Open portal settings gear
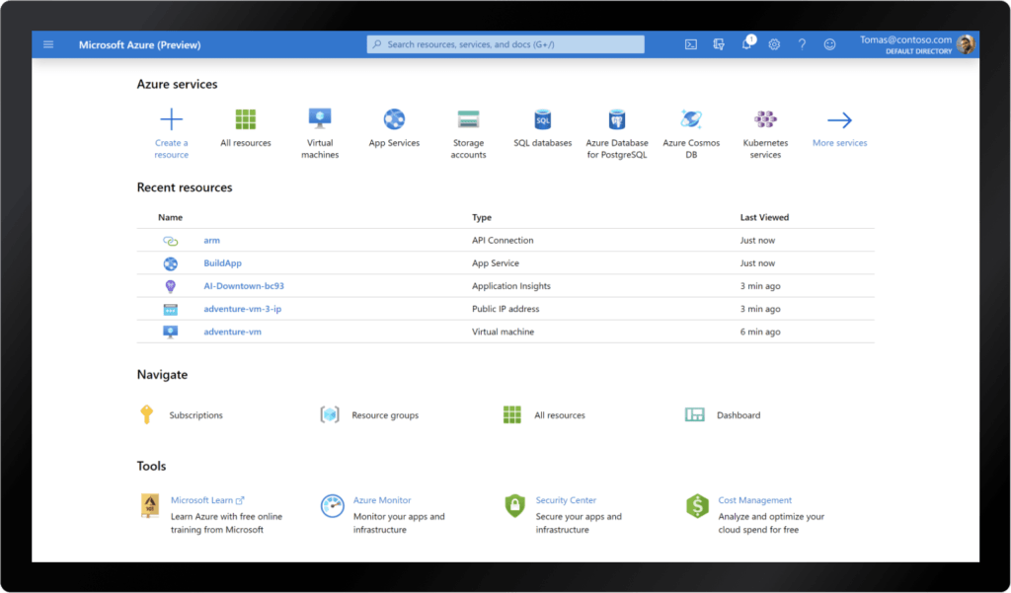Screen dimensions: 1011x593 coord(774,43)
